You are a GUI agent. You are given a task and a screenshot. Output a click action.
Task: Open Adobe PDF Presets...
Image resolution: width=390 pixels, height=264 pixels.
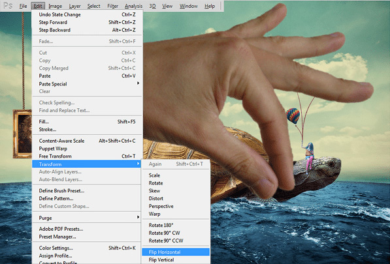click(87, 229)
